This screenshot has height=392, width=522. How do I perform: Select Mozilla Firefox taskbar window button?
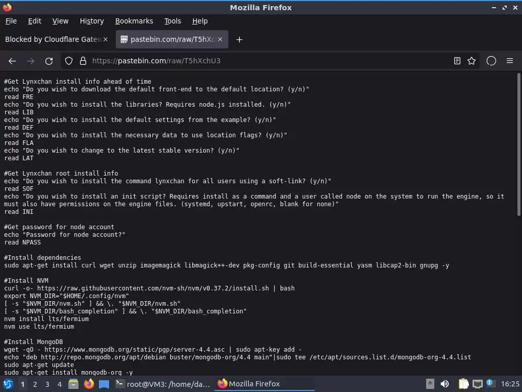[x=265, y=384]
